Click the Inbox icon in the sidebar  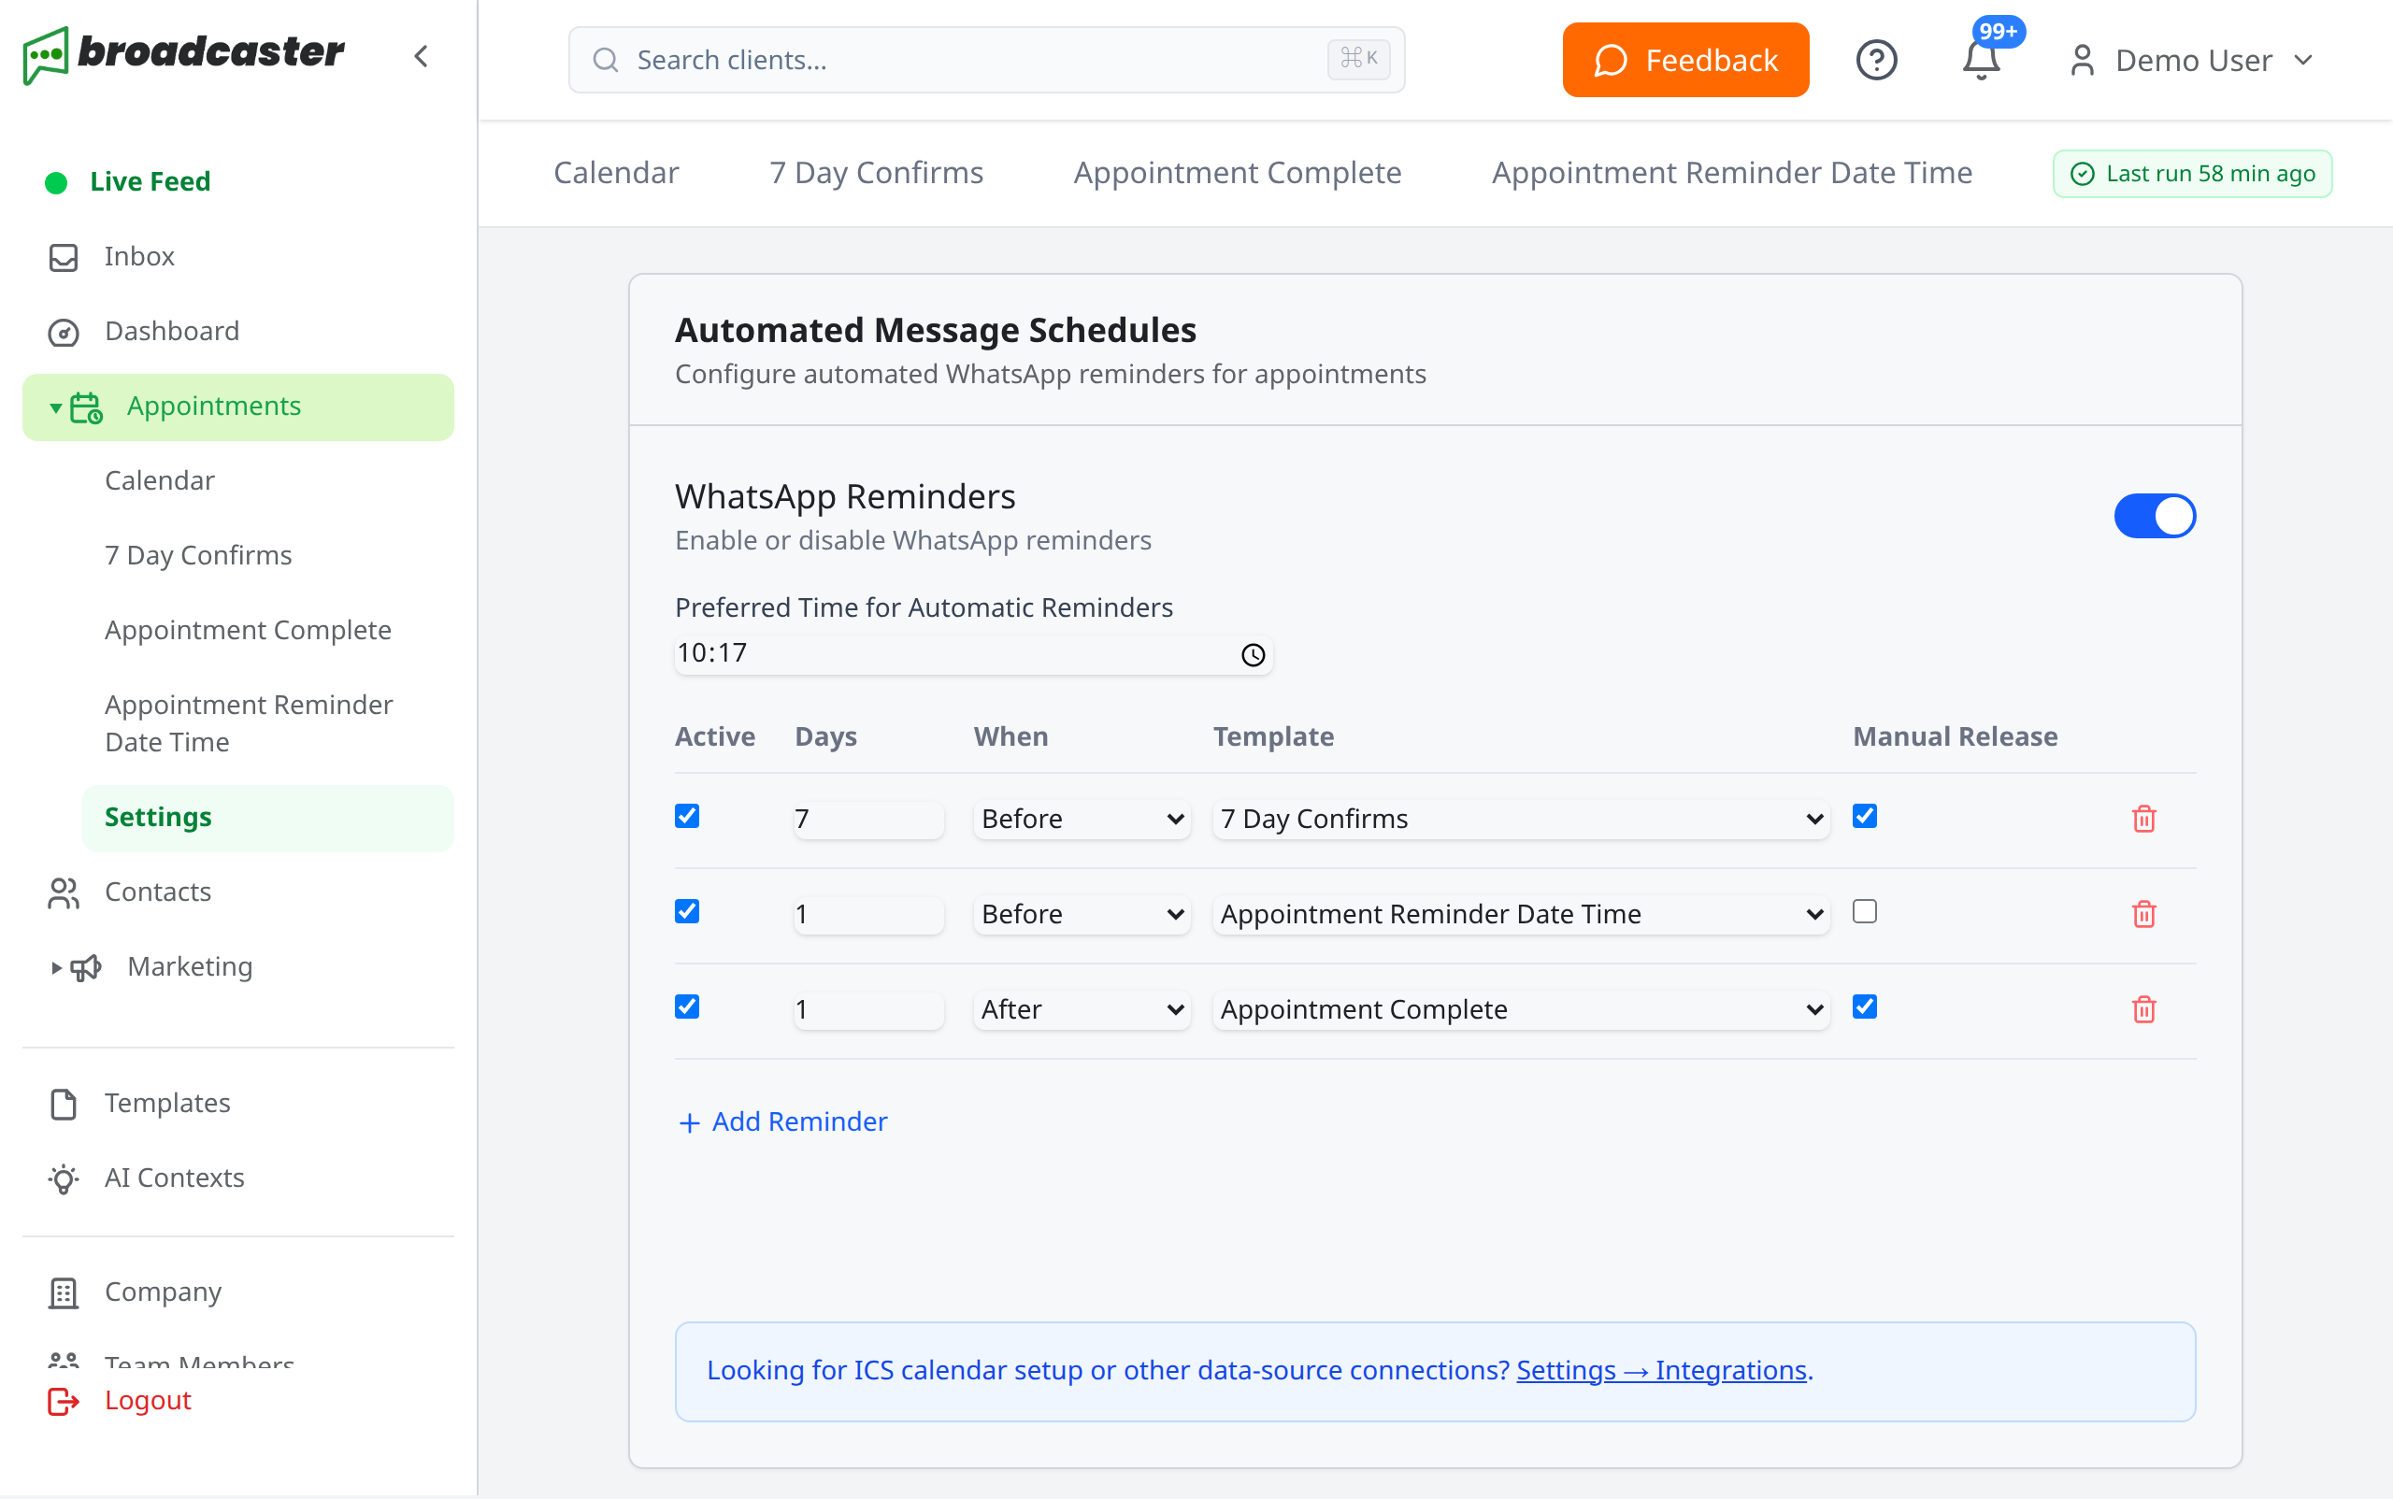coord(64,257)
